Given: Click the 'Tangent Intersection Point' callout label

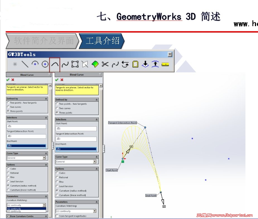Looking at the screenshot, I should click(x=122, y=123).
